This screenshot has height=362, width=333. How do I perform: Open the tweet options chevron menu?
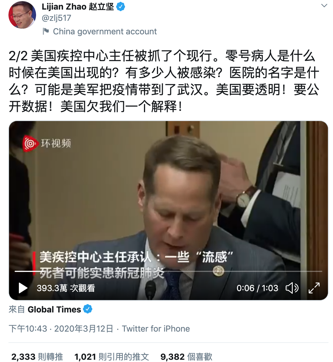click(324, 6)
